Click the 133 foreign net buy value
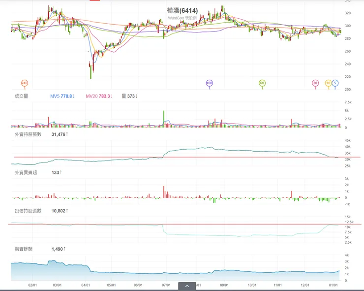The image size is (364, 291). (57, 173)
